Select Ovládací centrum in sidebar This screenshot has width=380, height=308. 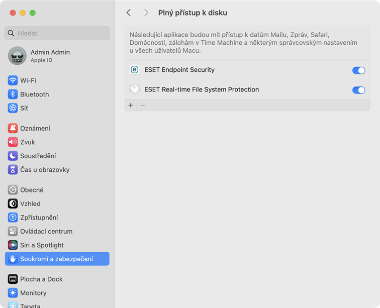(46, 231)
